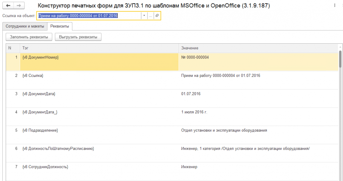Image resolution: width=343 pixels, height=181 pixels.
Task: Click the back navigation arrow
Action: 8,6
